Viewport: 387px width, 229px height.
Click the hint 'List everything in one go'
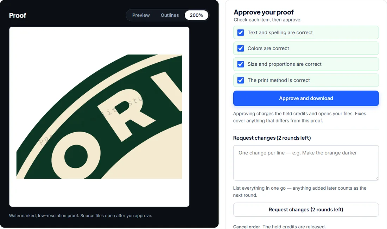[300, 192]
